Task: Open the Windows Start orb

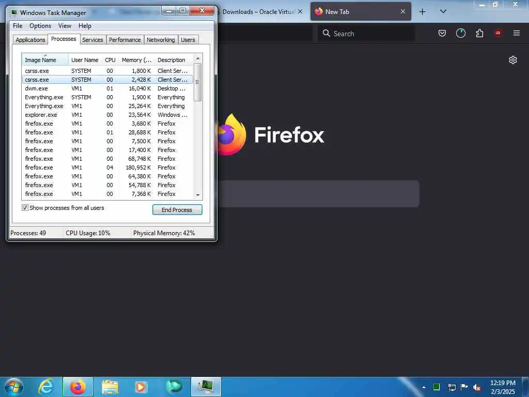Action: pyautogui.click(x=13, y=387)
